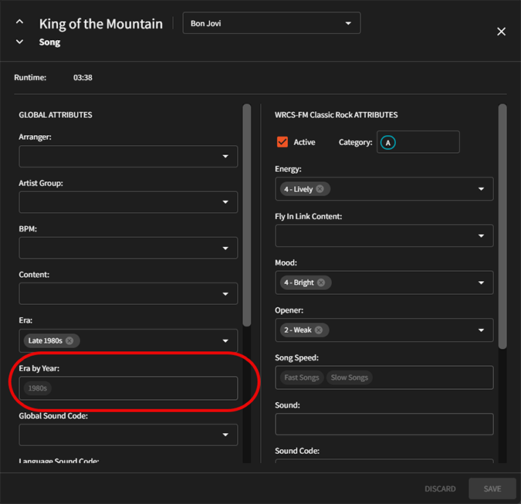
Task: Remove the 4 - Bright mood tag
Action: tap(320, 282)
